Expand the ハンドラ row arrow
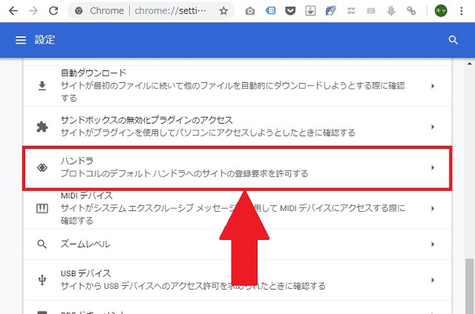The width and height of the screenshot is (475, 314). click(433, 167)
